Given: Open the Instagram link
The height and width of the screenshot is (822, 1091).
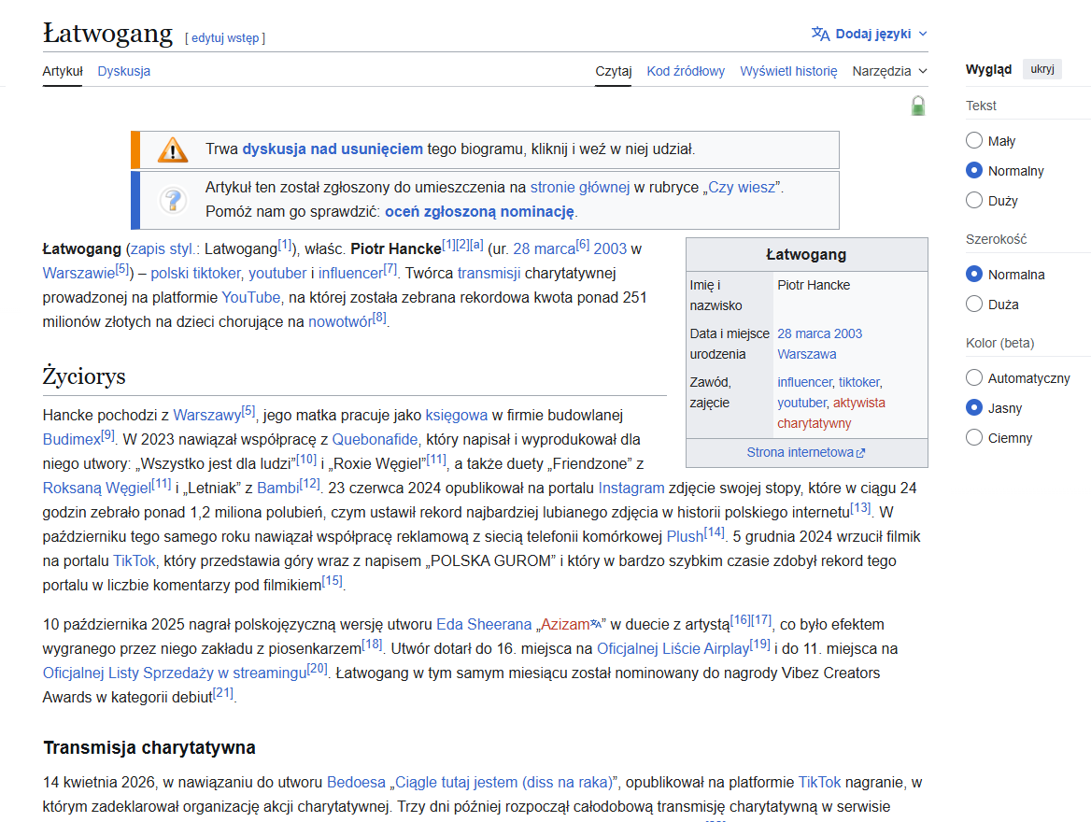Looking at the screenshot, I should pyautogui.click(x=631, y=488).
